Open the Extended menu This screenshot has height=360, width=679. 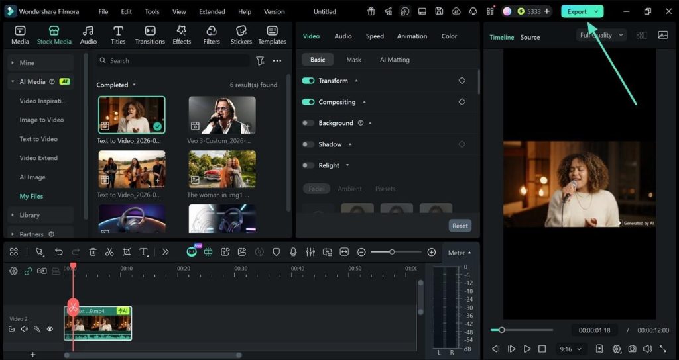212,11
